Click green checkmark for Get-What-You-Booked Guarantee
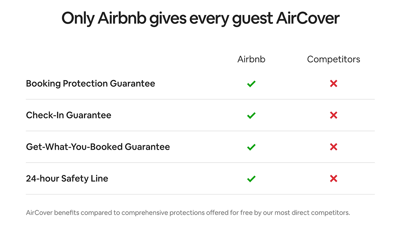This screenshot has height=229, width=397. click(251, 147)
